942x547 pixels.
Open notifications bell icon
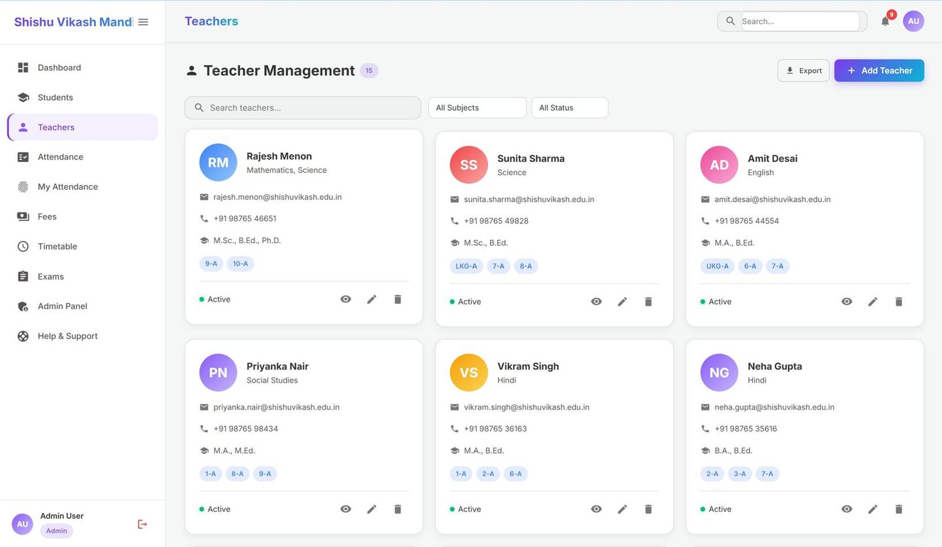click(885, 21)
